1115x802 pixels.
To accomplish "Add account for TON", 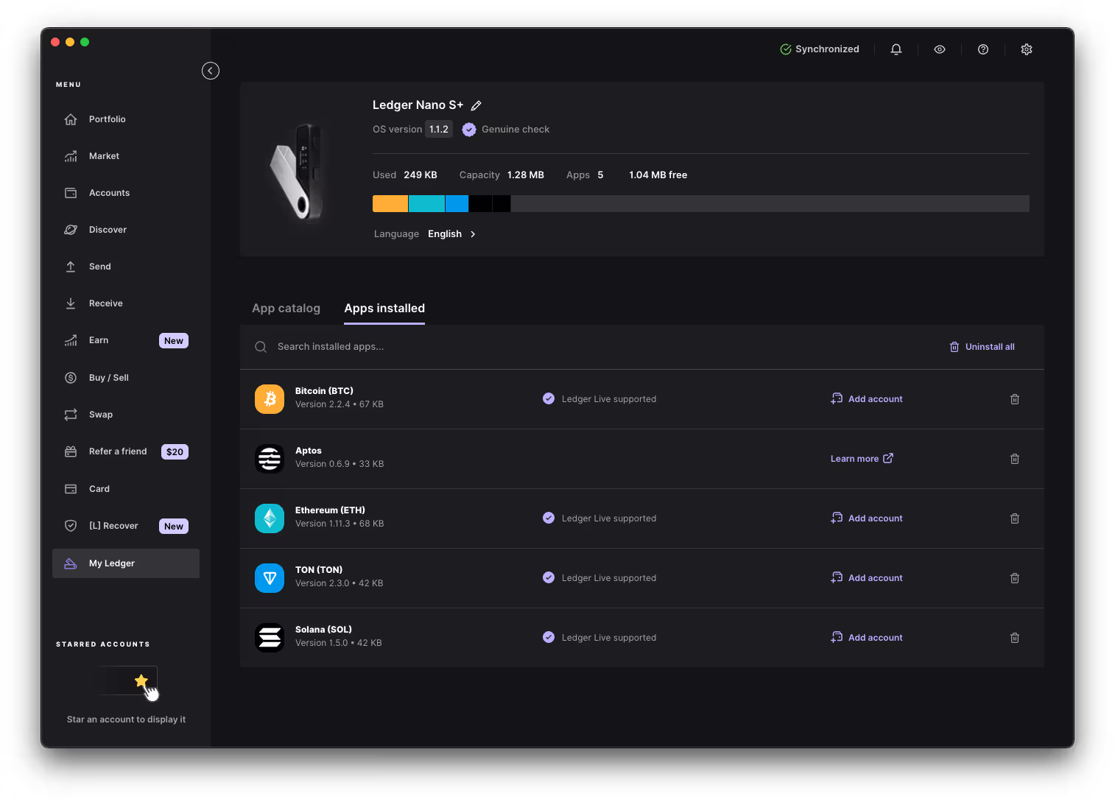I will [x=867, y=578].
